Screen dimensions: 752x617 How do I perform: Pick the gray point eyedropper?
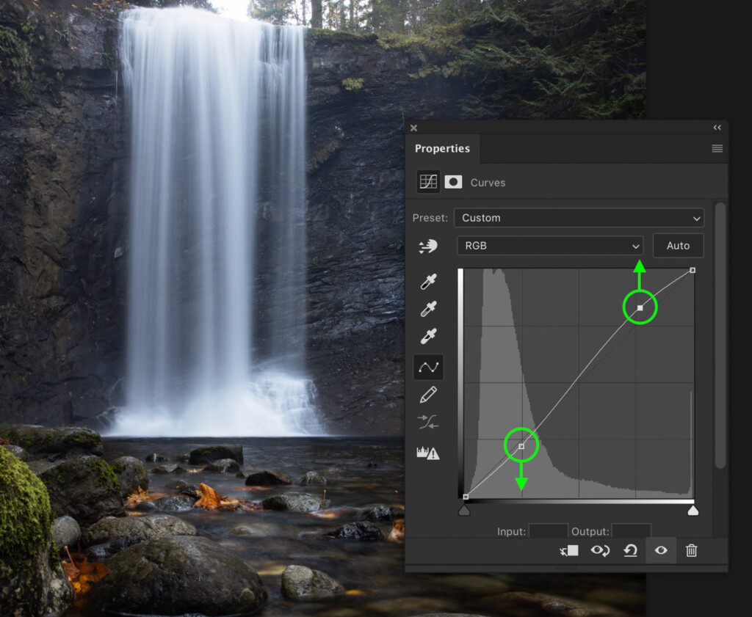click(x=428, y=309)
